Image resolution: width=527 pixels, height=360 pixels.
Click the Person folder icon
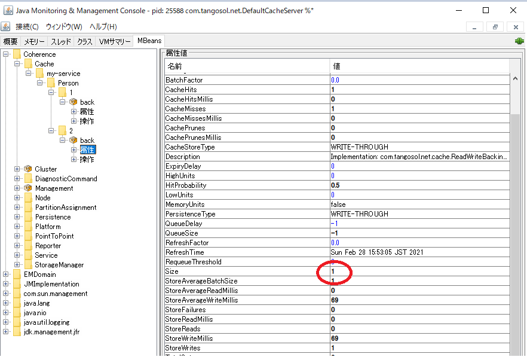(x=51, y=83)
